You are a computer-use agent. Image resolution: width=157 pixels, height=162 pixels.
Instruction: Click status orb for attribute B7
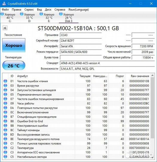click(x=5, y=116)
